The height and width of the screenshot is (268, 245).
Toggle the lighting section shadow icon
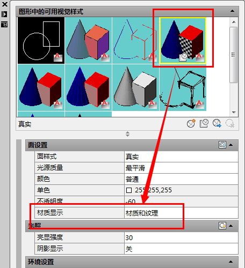coord(222,226)
